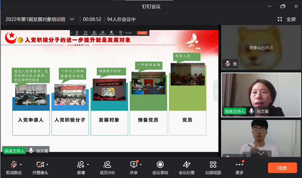Select 独文菁's video thumbnail
302x178 pixels.
261,95
